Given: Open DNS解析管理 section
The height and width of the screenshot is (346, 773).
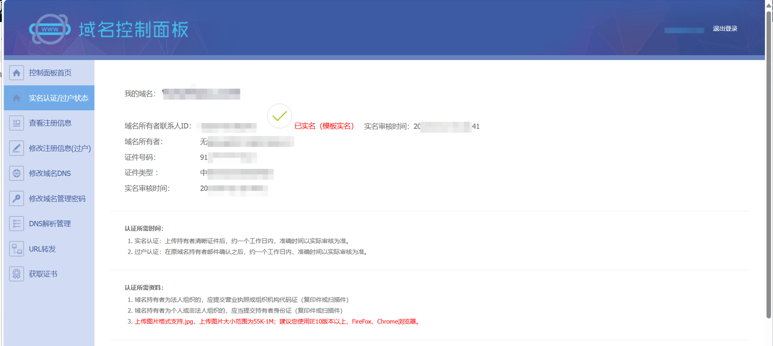Looking at the screenshot, I should click(x=49, y=224).
